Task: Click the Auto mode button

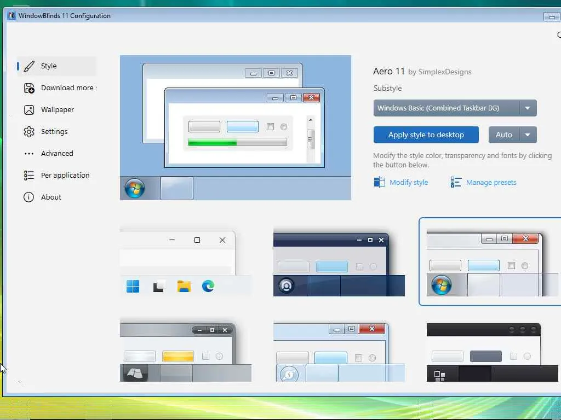Action: point(504,135)
